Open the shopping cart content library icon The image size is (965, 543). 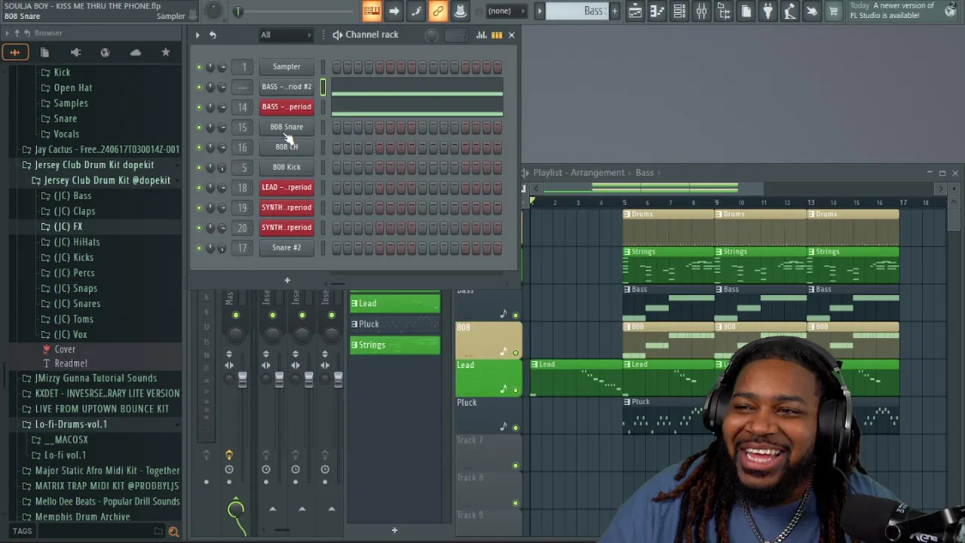tap(833, 11)
